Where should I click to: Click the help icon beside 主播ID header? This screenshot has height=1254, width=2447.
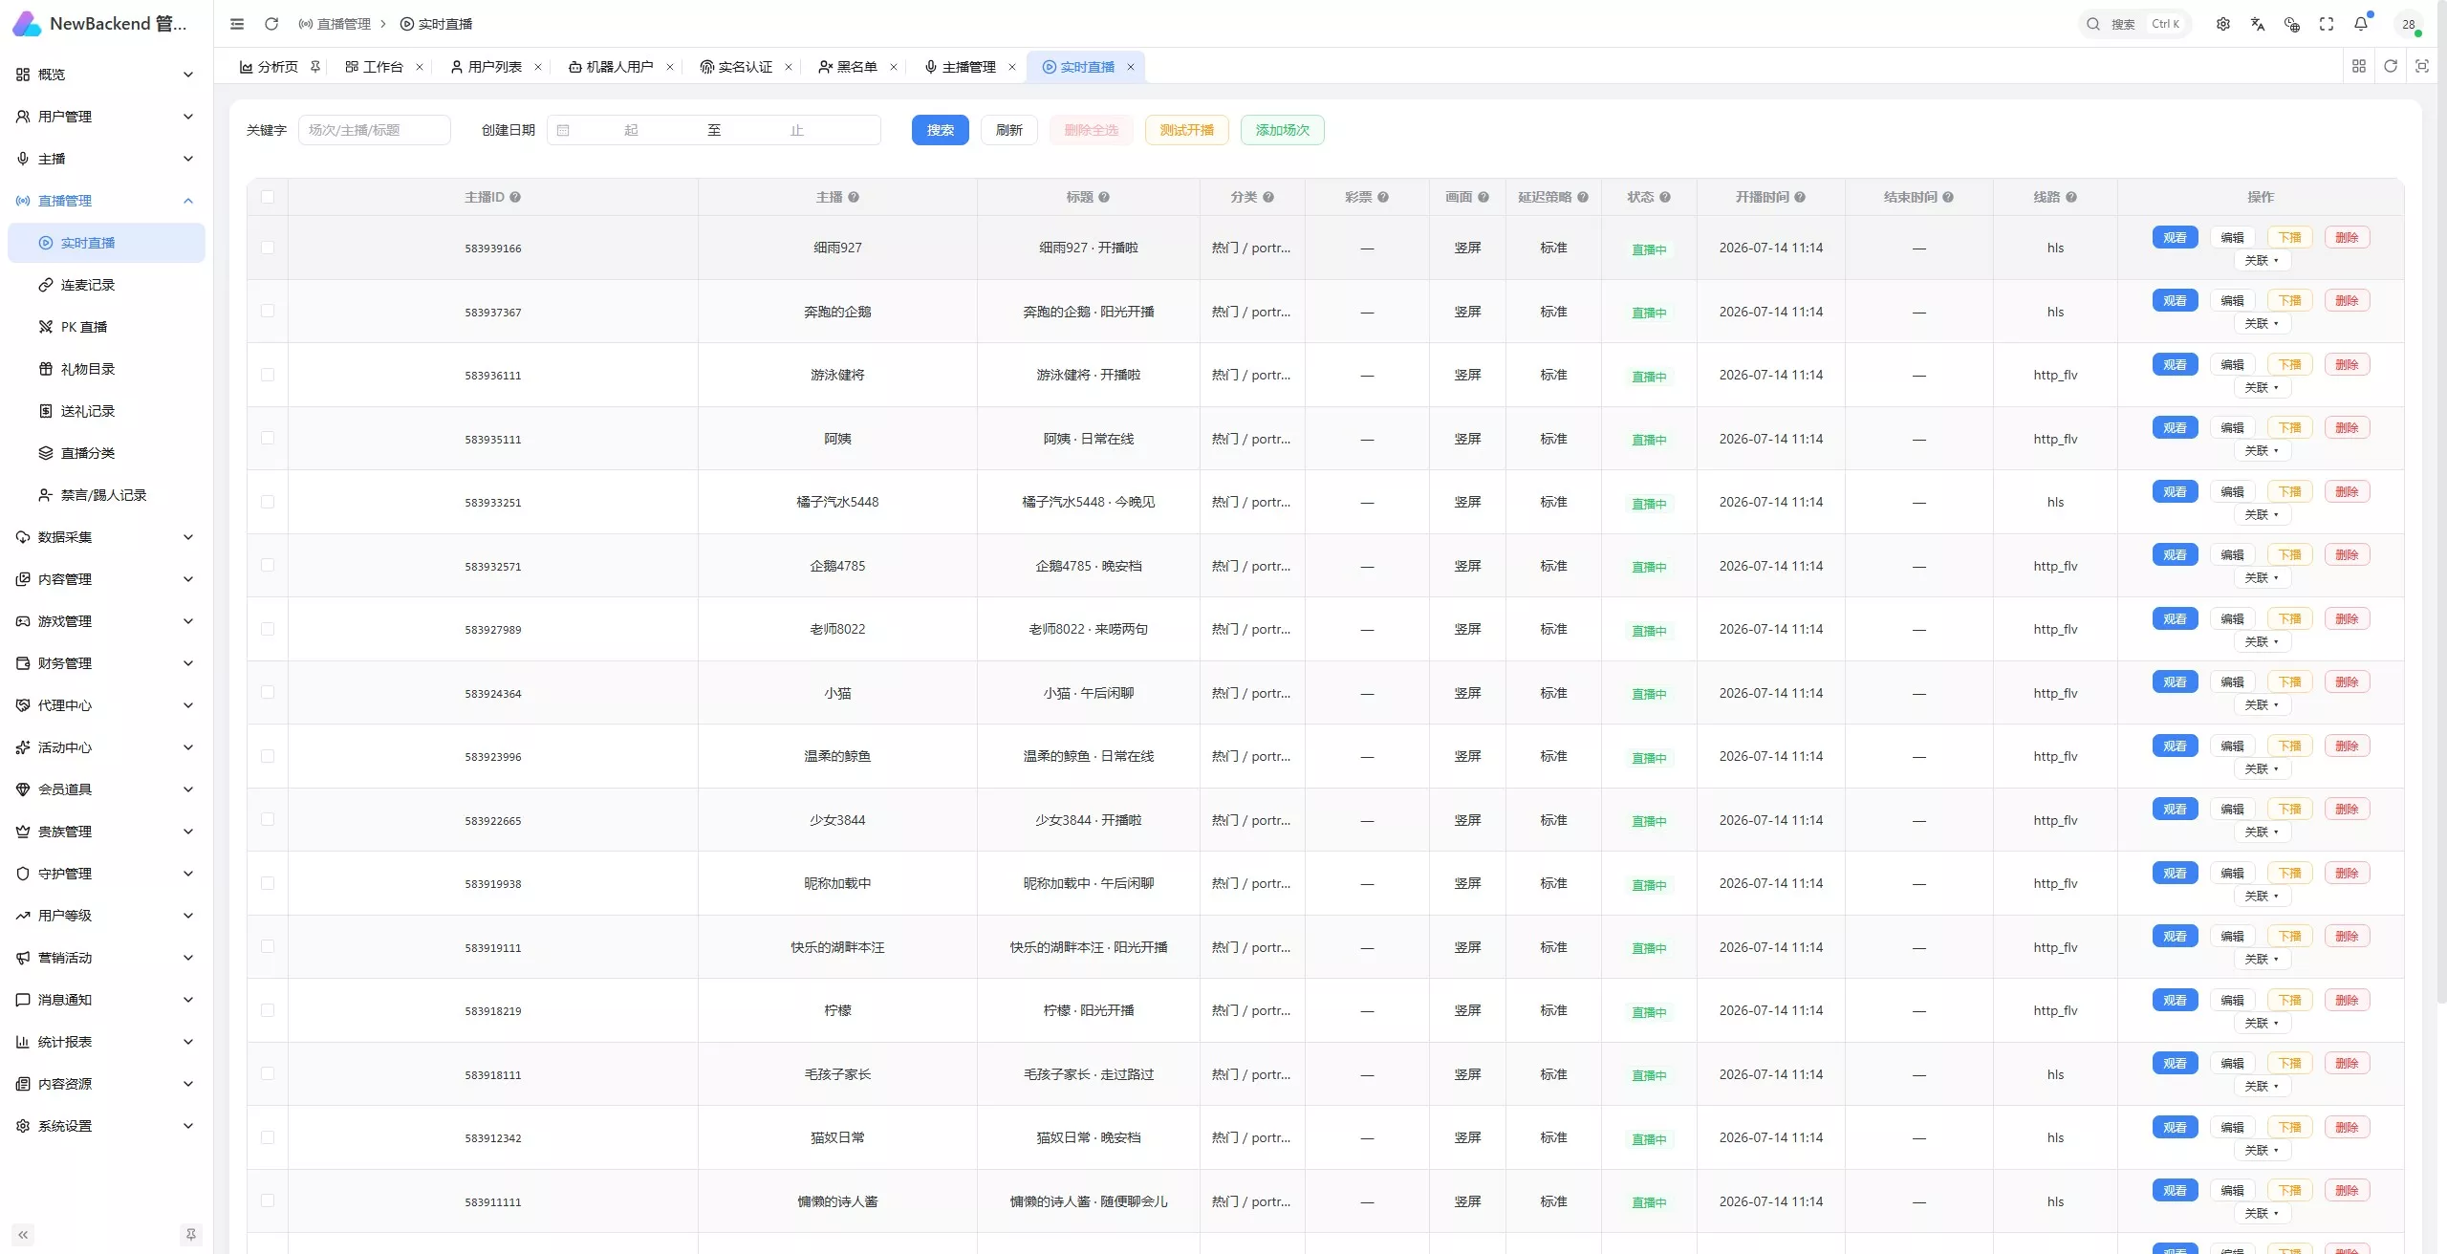coord(515,197)
